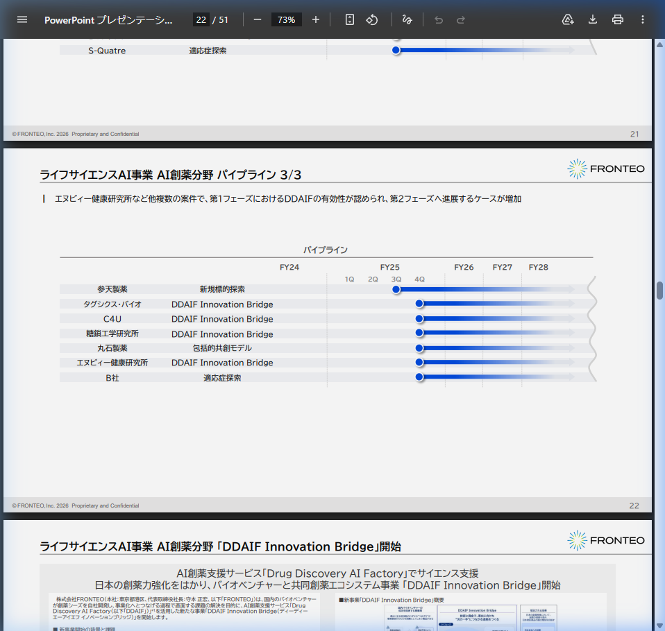The image size is (665, 631).
Task: Rotate the document counterclockwise
Action: click(372, 19)
